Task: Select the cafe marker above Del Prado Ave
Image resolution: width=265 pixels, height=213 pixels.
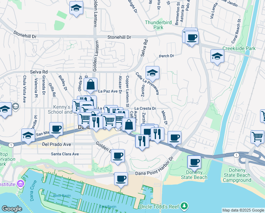Action: [x=56, y=129]
